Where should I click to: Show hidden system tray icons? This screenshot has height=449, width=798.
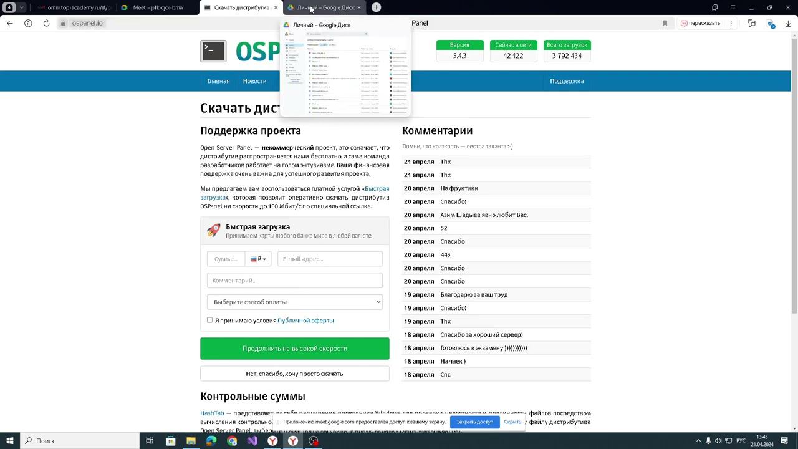[698, 441]
